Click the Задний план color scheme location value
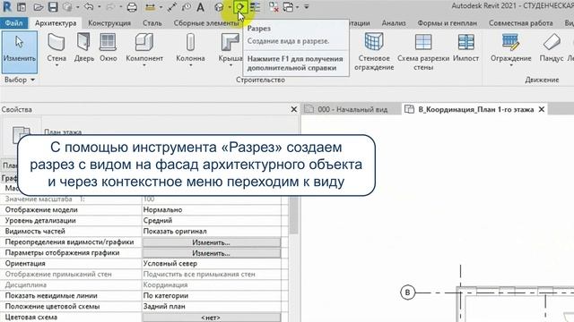Image resolution: width=574 pixels, height=322 pixels. click(212, 307)
